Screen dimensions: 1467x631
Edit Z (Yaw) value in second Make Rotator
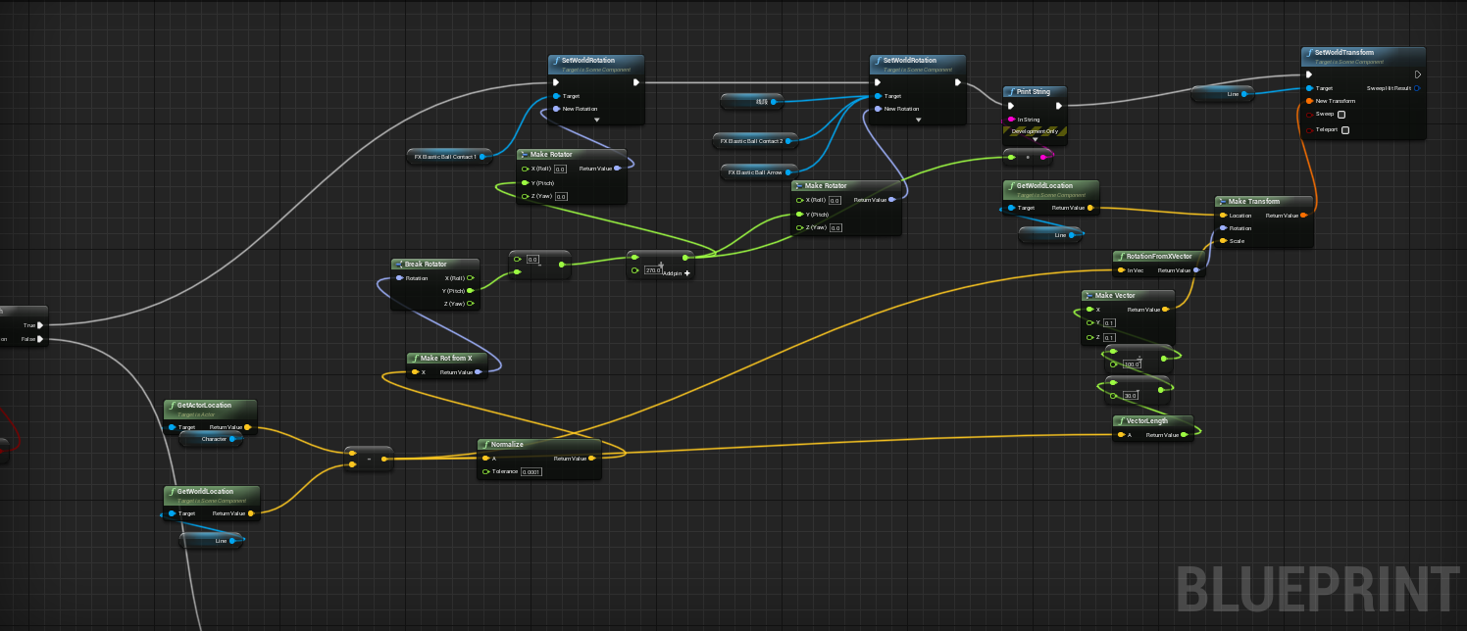[x=835, y=228]
